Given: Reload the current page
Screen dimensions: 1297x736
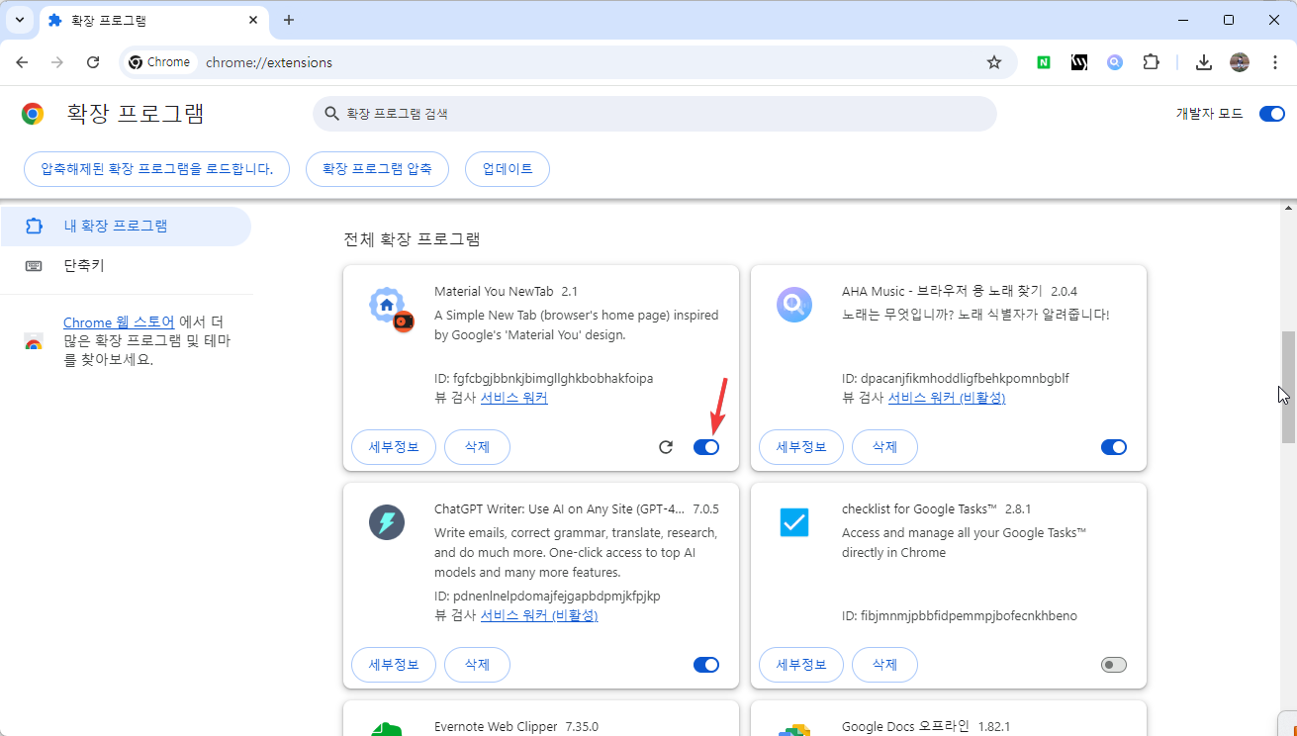Looking at the screenshot, I should [93, 62].
